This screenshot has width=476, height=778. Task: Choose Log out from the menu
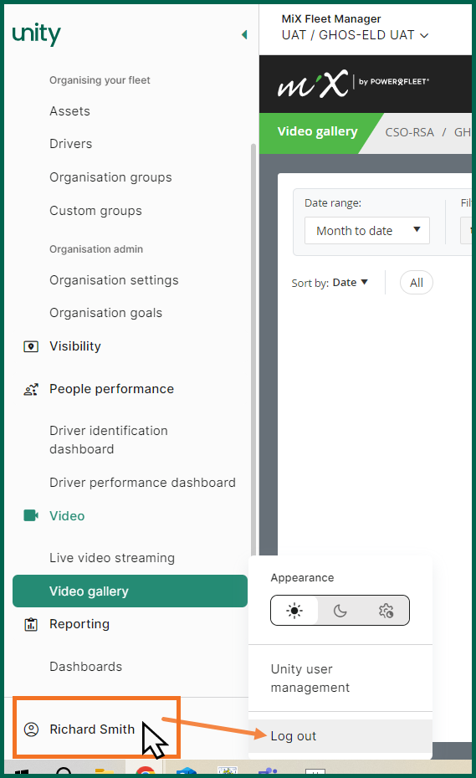pyautogui.click(x=340, y=736)
